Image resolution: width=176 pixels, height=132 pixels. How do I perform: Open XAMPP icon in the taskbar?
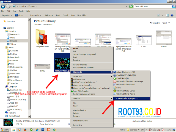tap(49, 130)
